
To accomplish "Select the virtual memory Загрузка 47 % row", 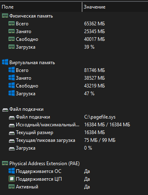I will coord(74,94).
